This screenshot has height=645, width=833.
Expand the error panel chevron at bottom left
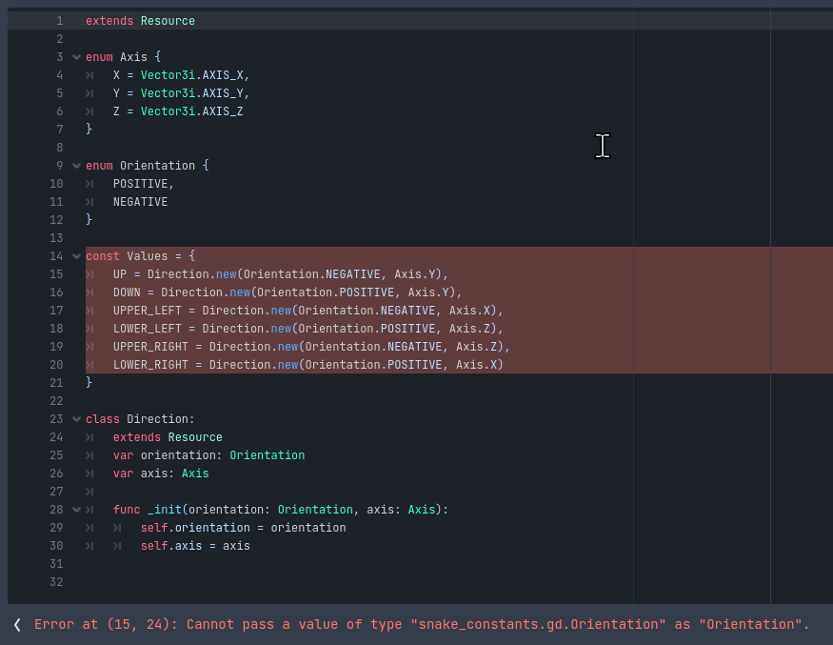15,624
